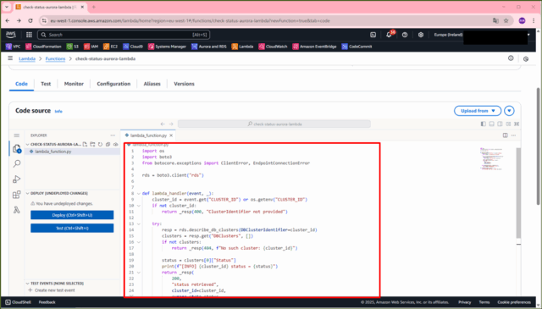Click the AWS logo

11,35
